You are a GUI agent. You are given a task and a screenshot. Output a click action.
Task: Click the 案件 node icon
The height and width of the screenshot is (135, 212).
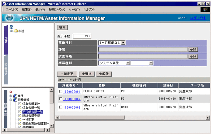click(15, 96)
